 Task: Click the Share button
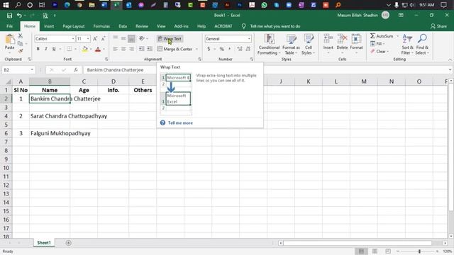(438, 26)
